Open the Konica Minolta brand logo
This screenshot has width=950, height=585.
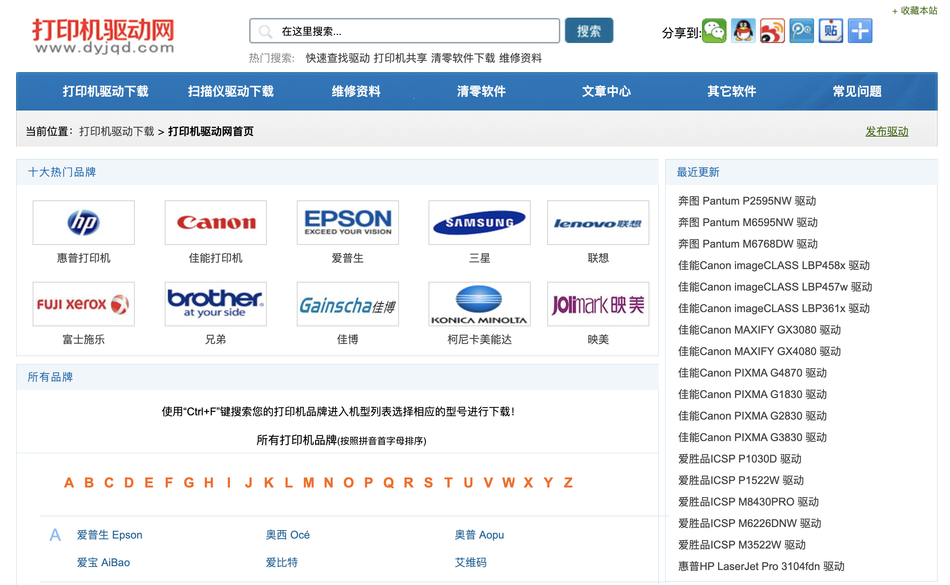pos(480,304)
